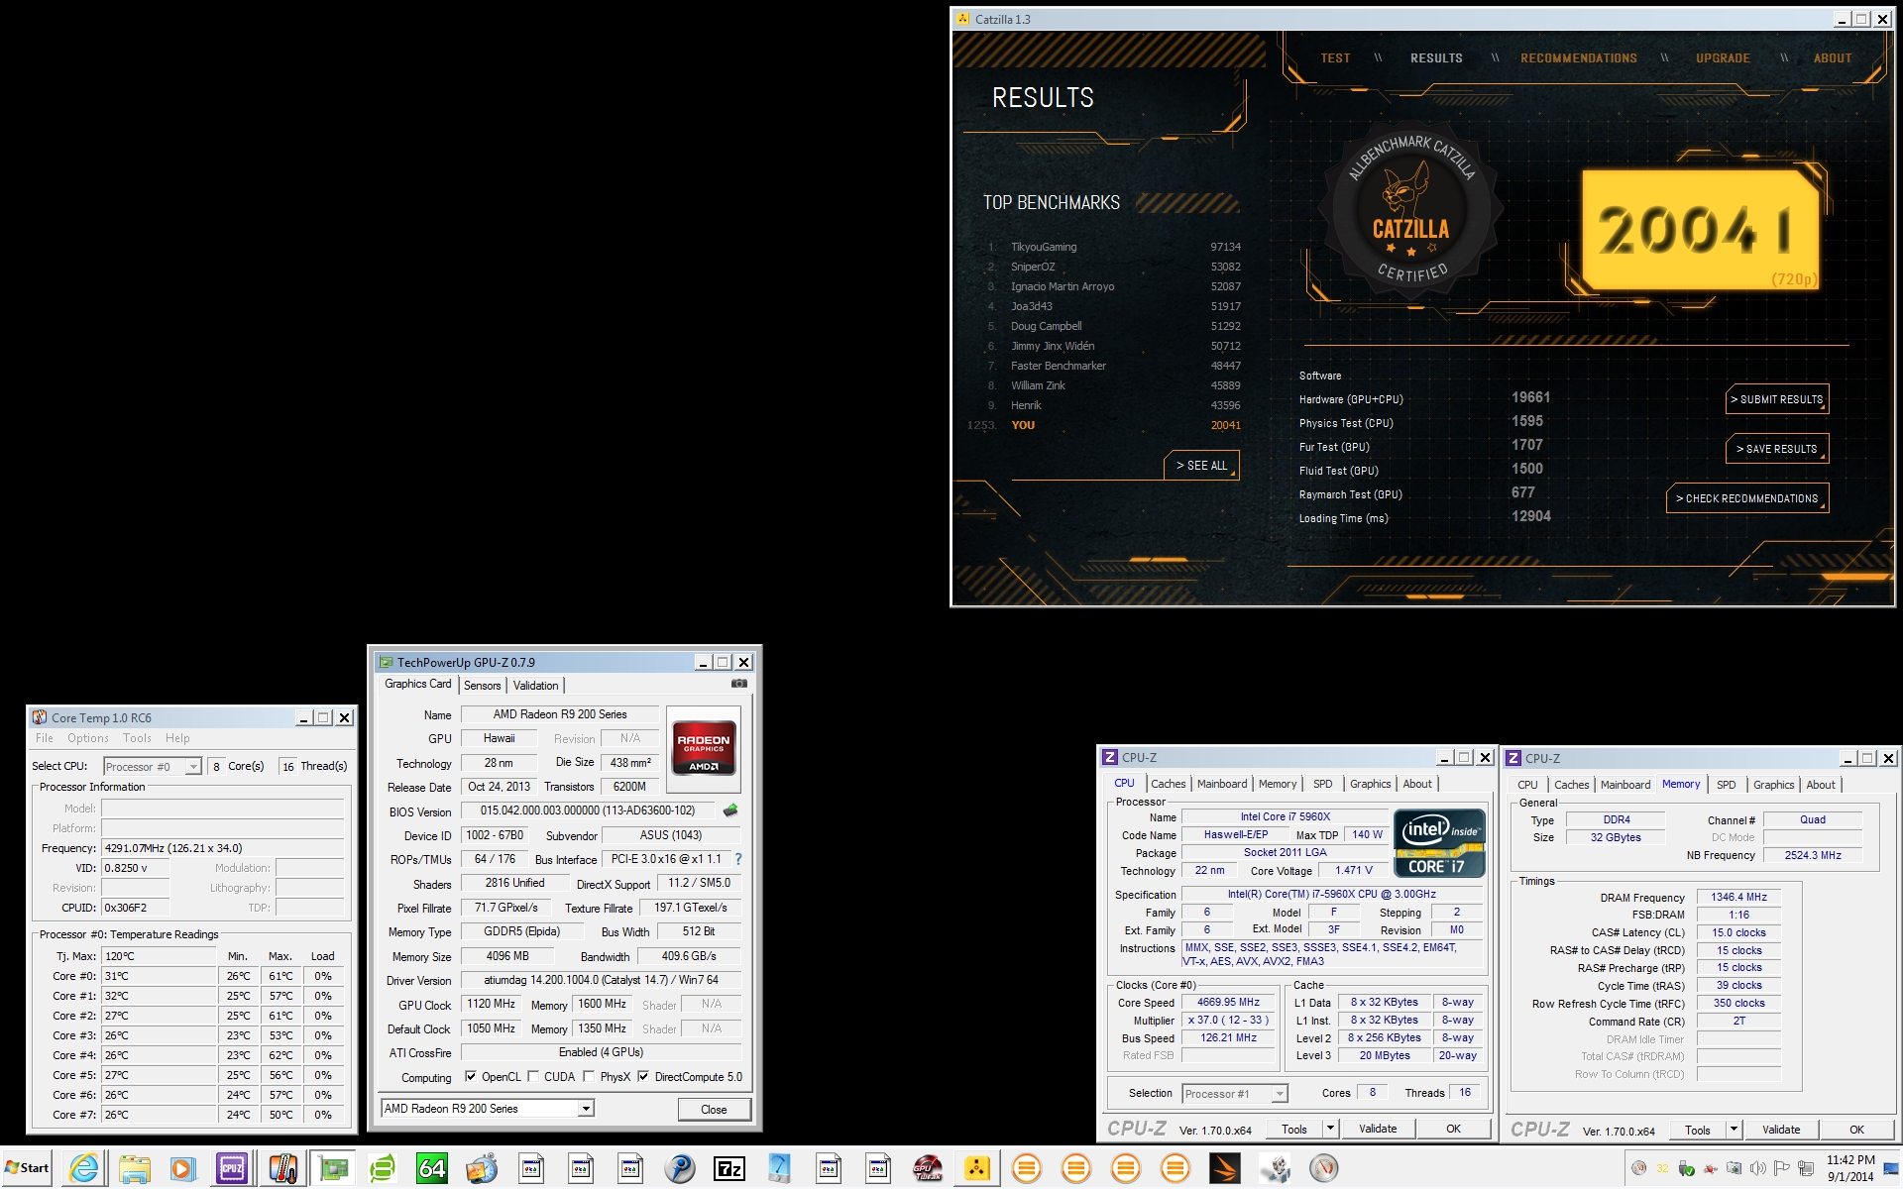This screenshot has width=1903, height=1189.
Task: Click Help menu in Core Temp
Action: point(177,738)
